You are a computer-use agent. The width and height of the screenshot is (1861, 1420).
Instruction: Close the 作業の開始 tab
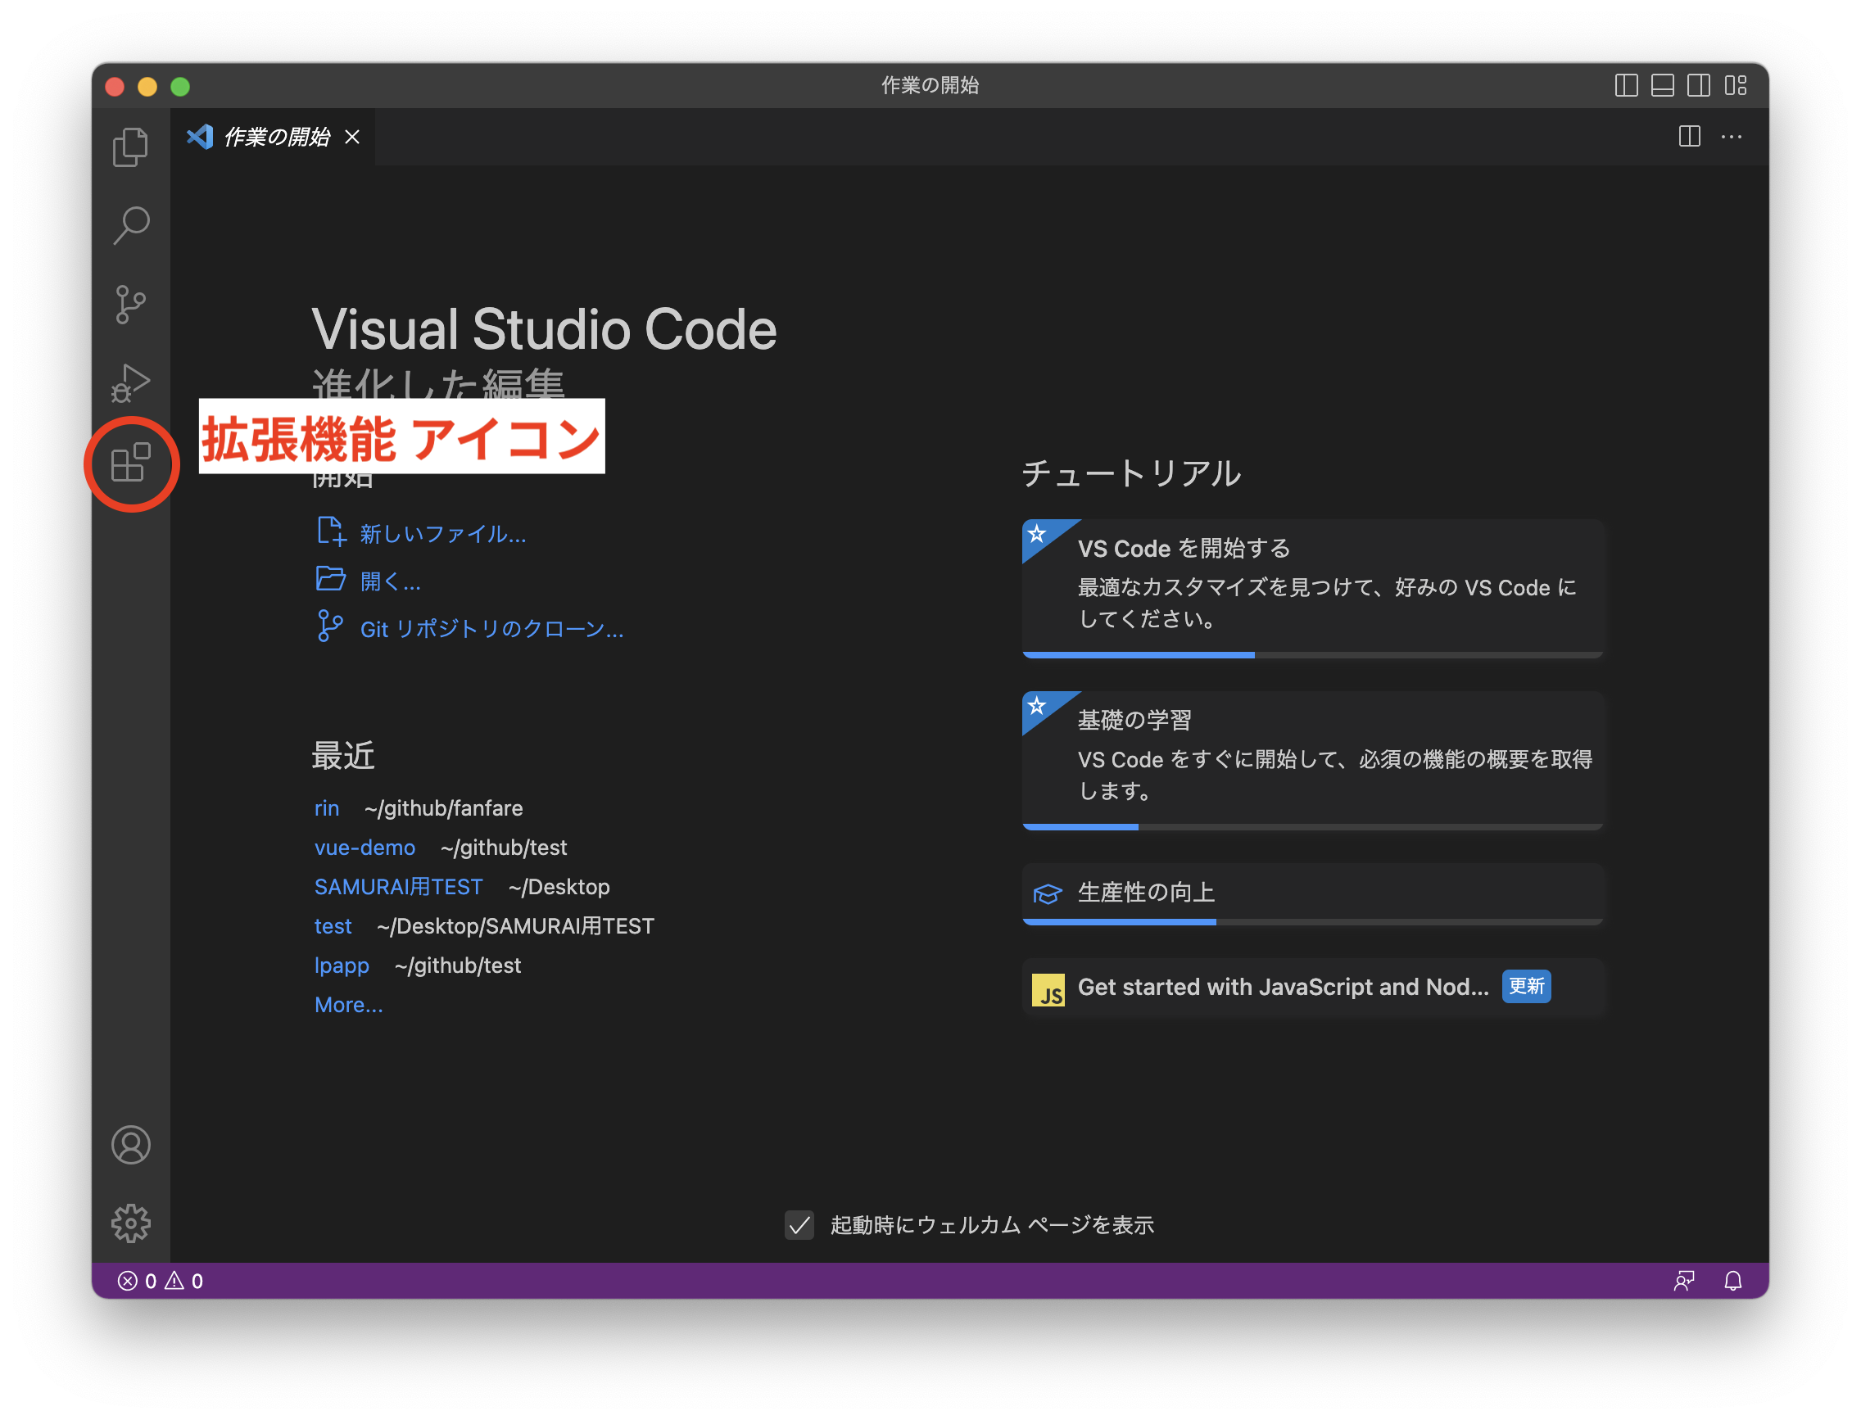pos(352,137)
